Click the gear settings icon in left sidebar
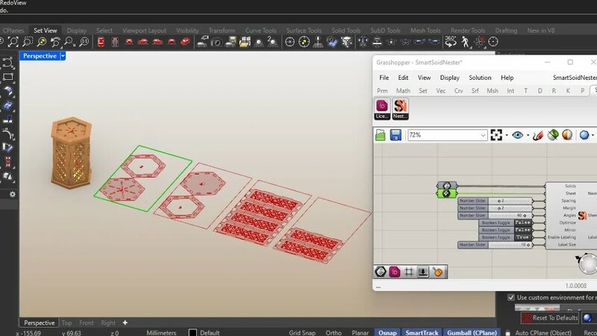The width and height of the screenshot is (597, 336). (x=12, y=194)
